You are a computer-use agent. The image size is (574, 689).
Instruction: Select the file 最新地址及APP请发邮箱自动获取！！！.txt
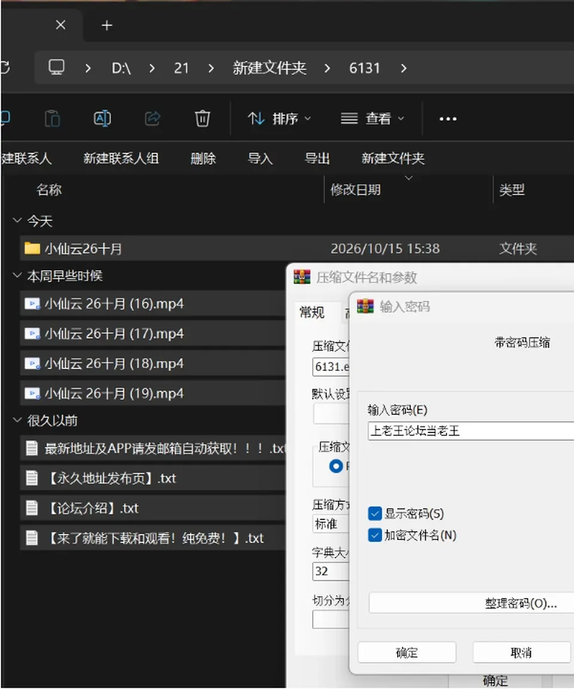pyautogui.click(x=153, y=448)
